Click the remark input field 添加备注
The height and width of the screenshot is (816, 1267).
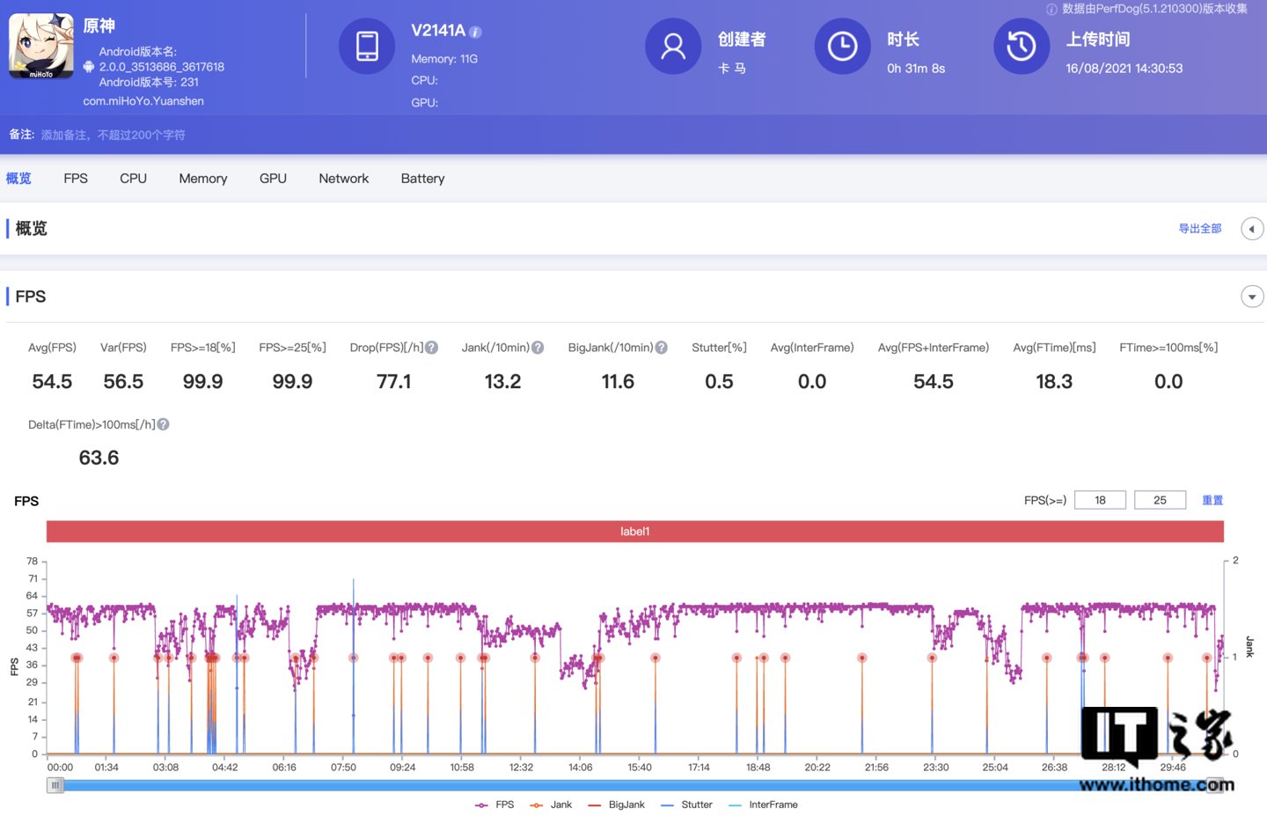pyautogui.click(x=113, y=135)
